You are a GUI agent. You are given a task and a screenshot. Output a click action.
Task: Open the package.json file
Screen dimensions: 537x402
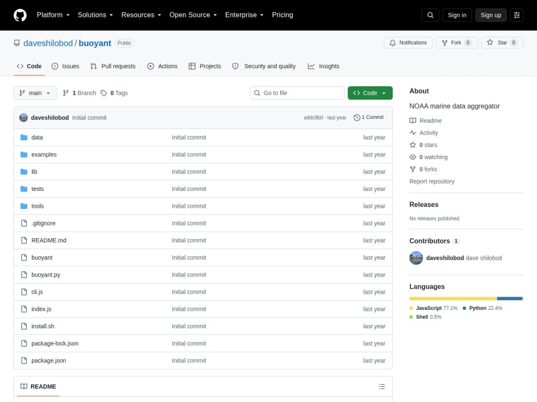[49, 361]
